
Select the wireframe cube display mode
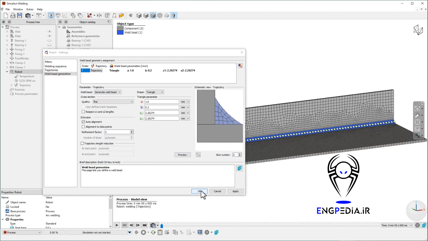point(160,16)
